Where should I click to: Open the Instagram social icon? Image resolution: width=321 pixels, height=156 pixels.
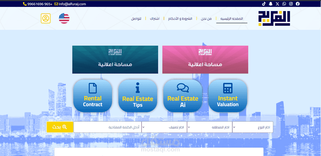point(291,4)
